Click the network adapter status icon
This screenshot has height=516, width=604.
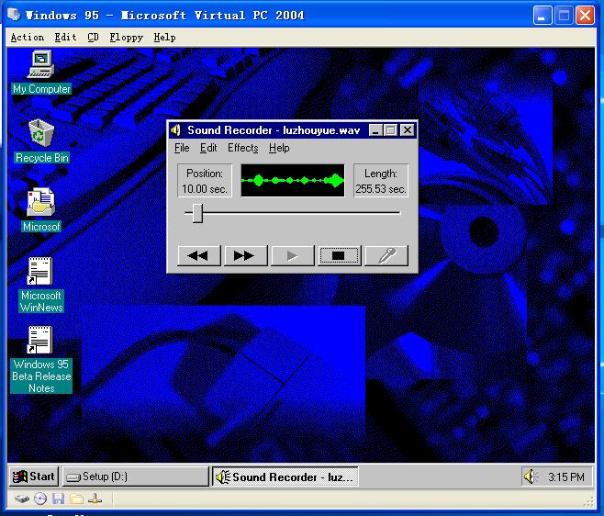pos(95,499)
